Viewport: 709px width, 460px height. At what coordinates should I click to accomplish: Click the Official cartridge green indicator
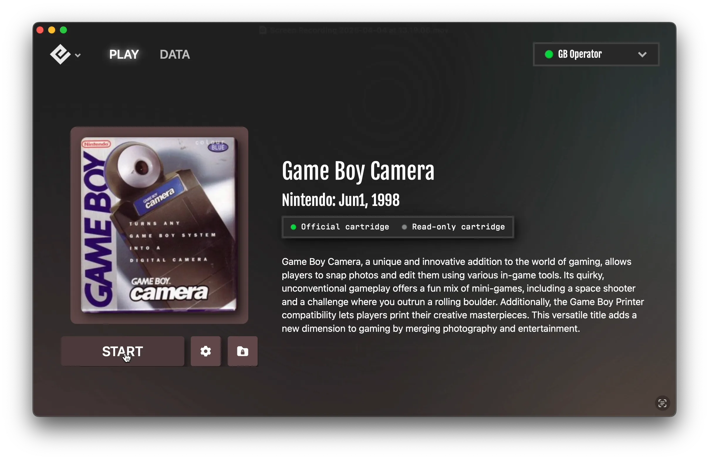(x=293, y=226)
